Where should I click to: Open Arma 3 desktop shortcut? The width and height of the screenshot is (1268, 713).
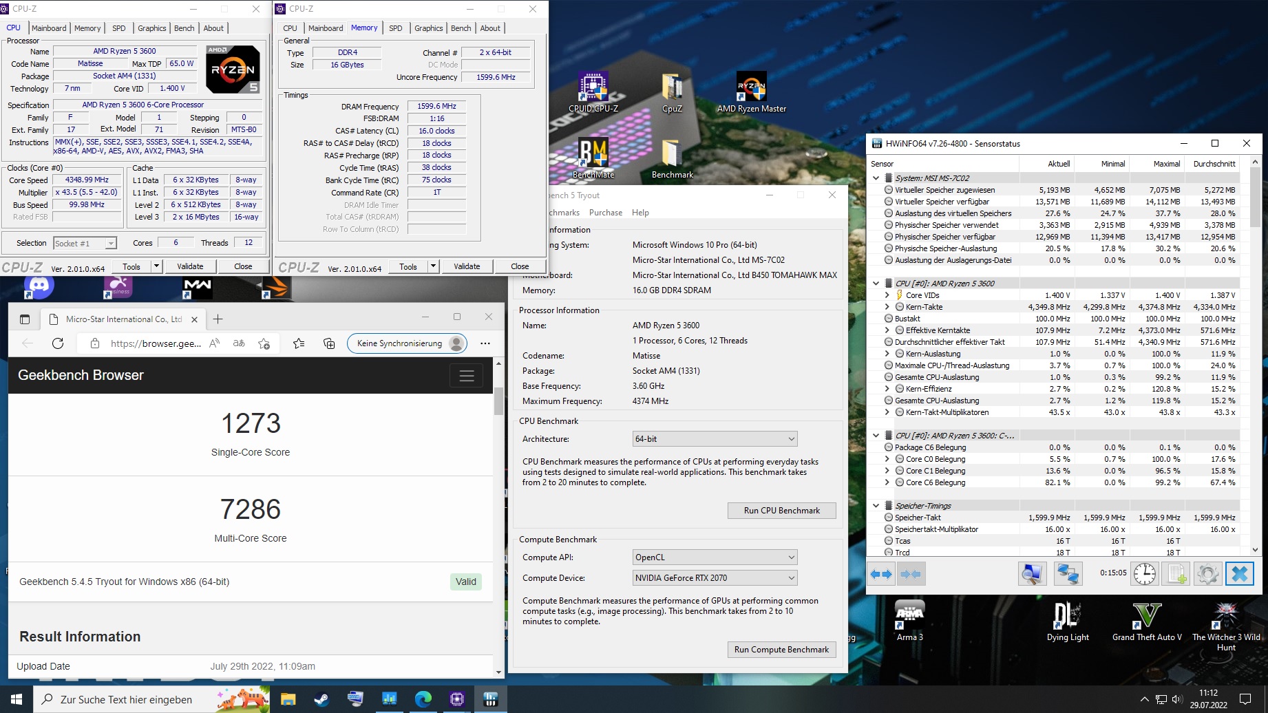click(909, 621)
